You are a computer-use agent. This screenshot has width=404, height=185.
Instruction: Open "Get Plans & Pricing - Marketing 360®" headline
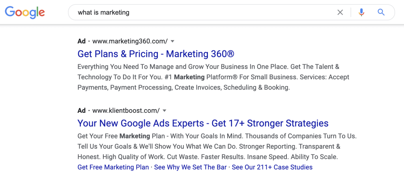coord(156,54)
